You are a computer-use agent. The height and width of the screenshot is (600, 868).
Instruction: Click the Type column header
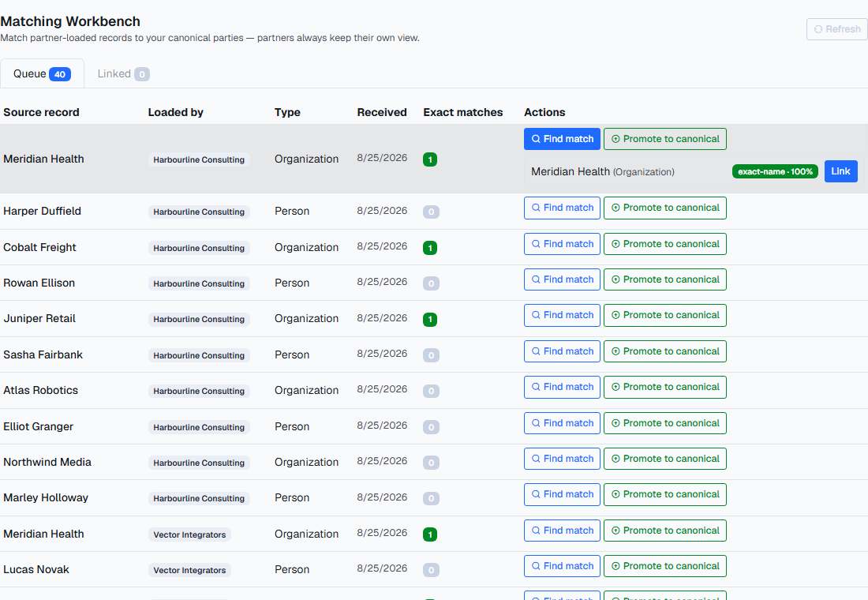tap(287, 112)
